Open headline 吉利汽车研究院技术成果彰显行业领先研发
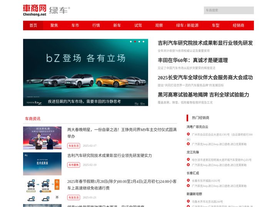Image resolution: width=277 pixels, height=207 pixels. [205, 43]
